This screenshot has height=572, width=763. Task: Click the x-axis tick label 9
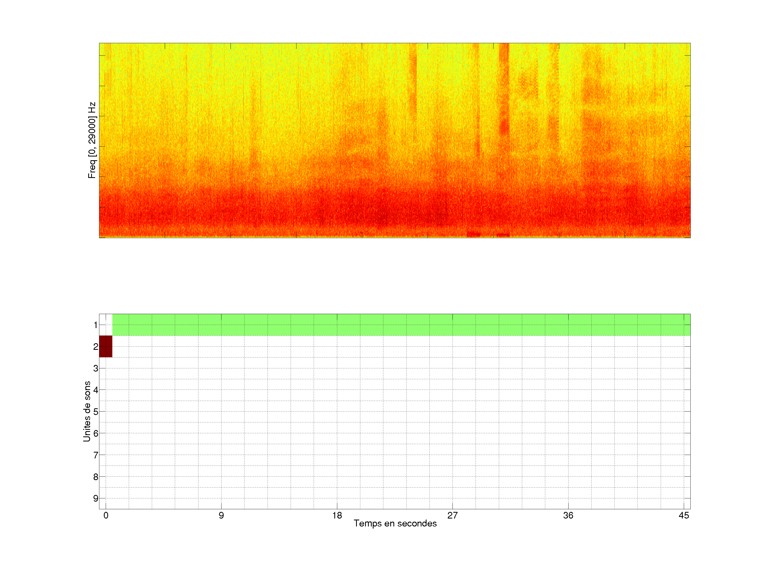click(221, 515)
